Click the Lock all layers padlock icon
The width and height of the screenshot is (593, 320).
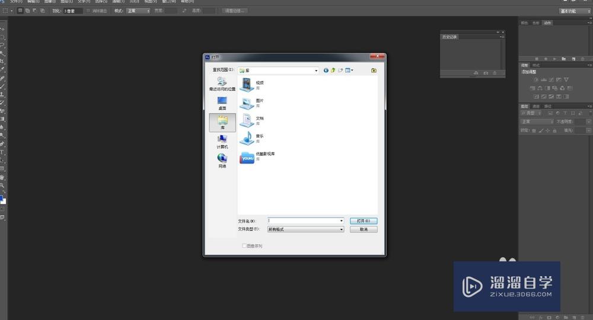coord(555,131)
